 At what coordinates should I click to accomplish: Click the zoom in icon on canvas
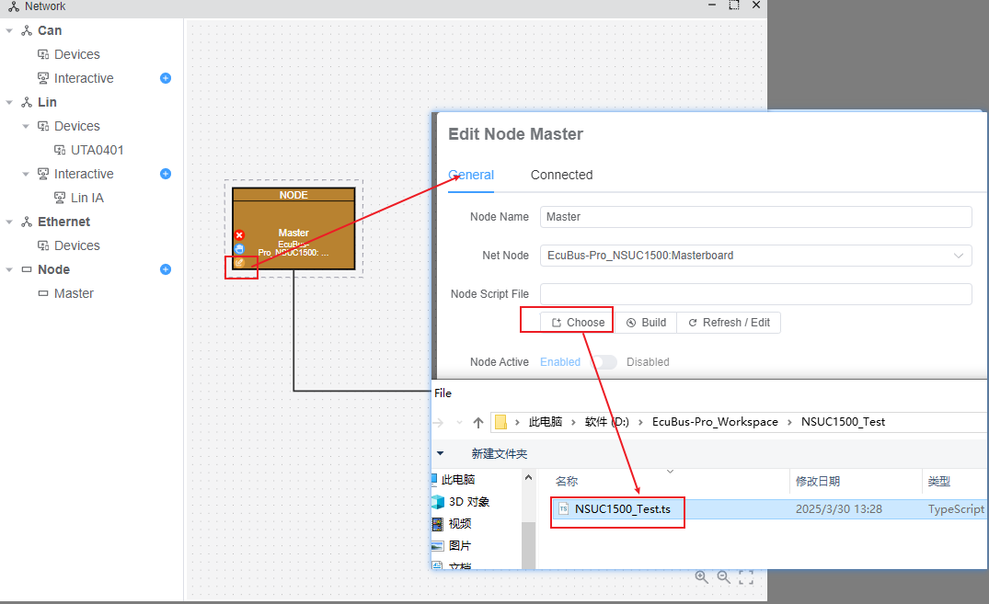coord(701,577)
